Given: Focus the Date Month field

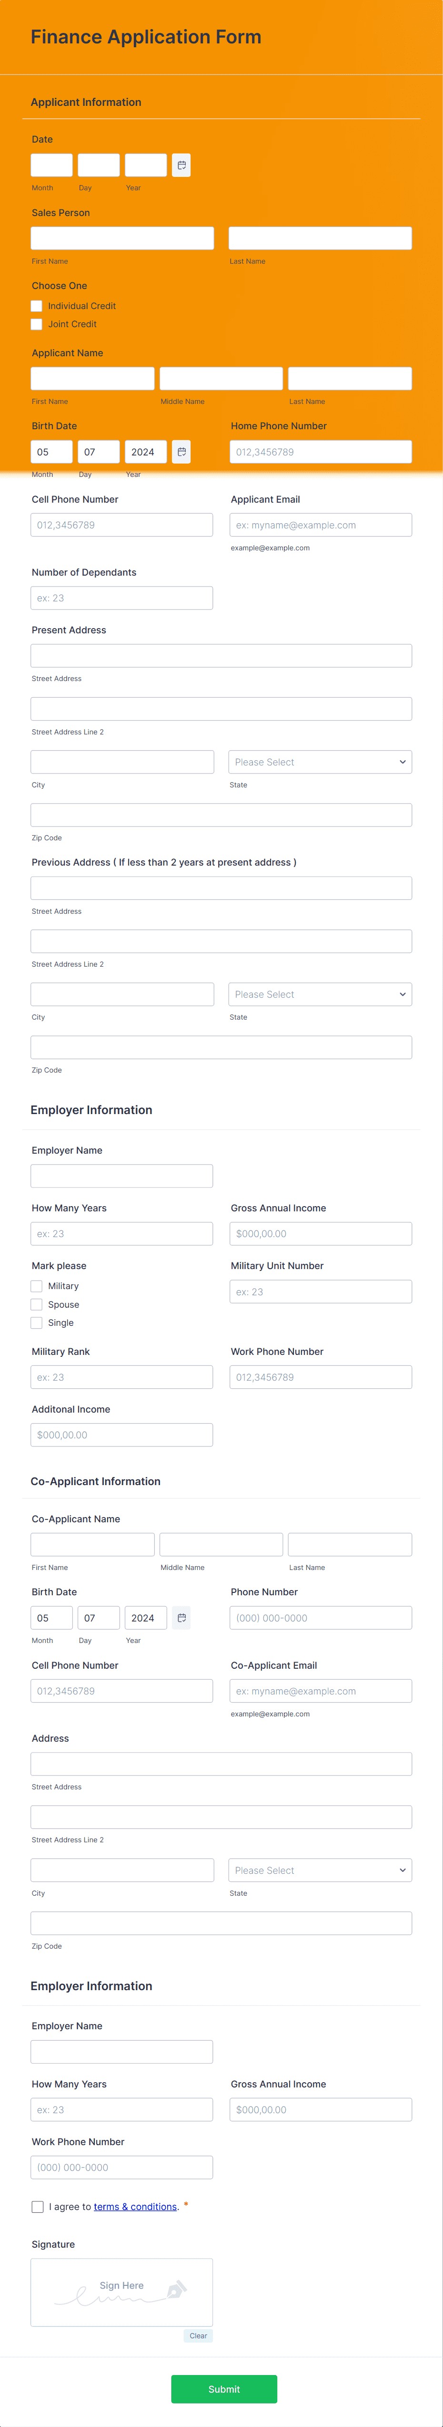Looking at the screenshot, I should point(52,165).
